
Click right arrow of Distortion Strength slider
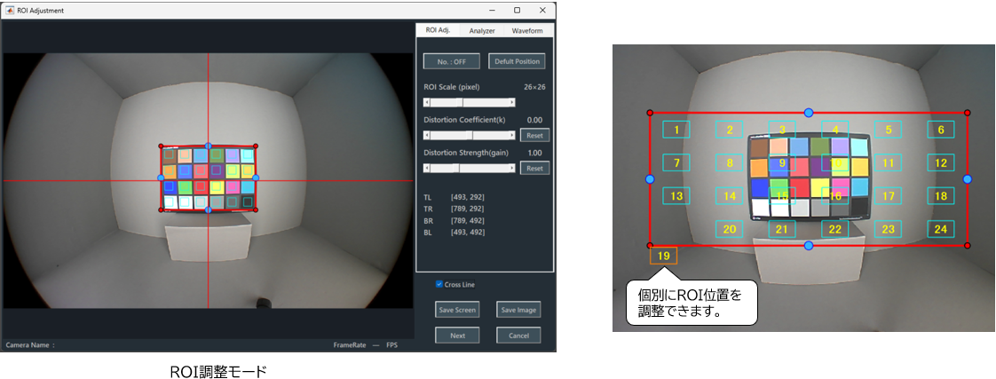(x=512, y=168)
